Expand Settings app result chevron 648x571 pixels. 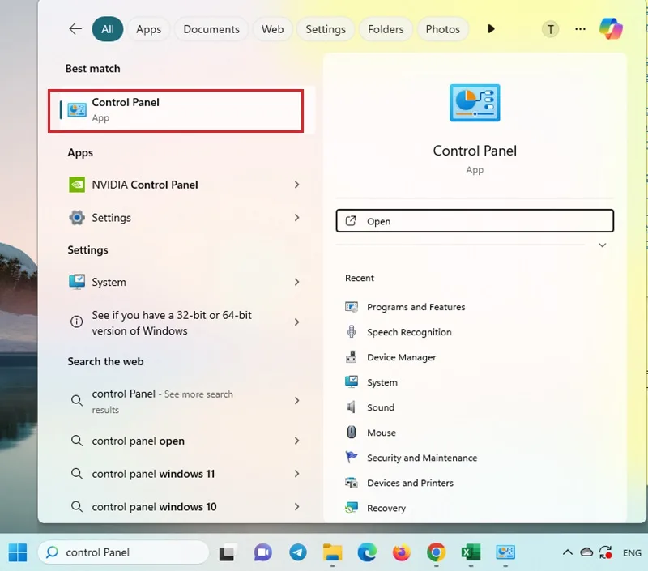click(x=296, y=218)
